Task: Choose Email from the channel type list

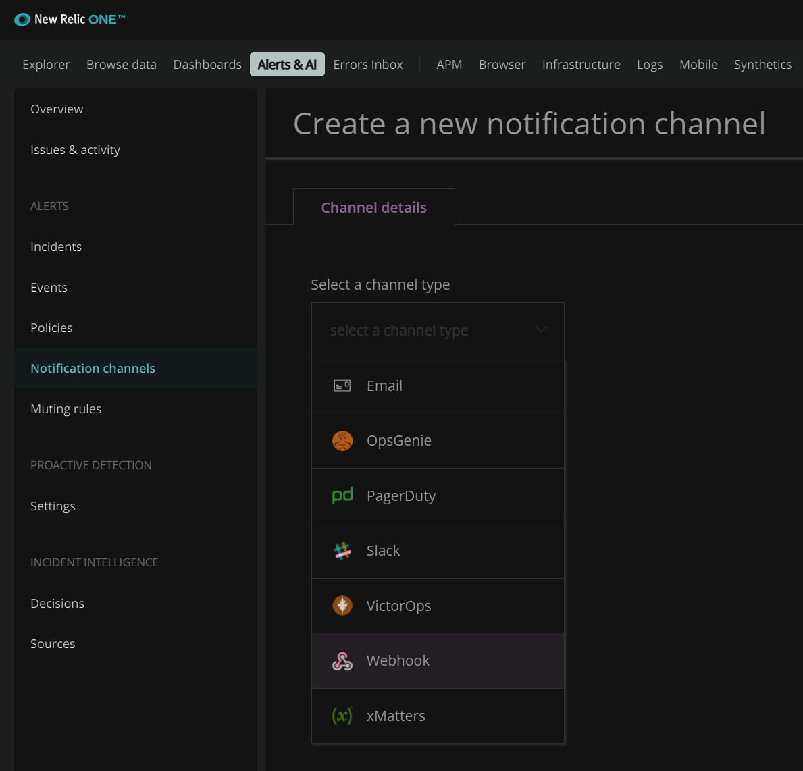Action: tap(438, 385)
